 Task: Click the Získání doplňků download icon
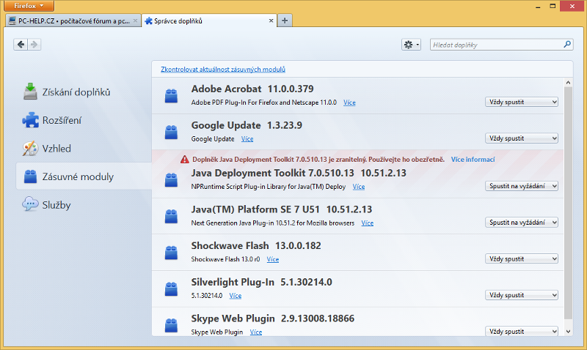click(x=30, y=92)
